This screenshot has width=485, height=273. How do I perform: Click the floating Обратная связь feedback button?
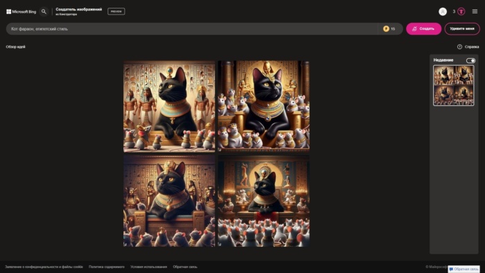click(464, 269)
